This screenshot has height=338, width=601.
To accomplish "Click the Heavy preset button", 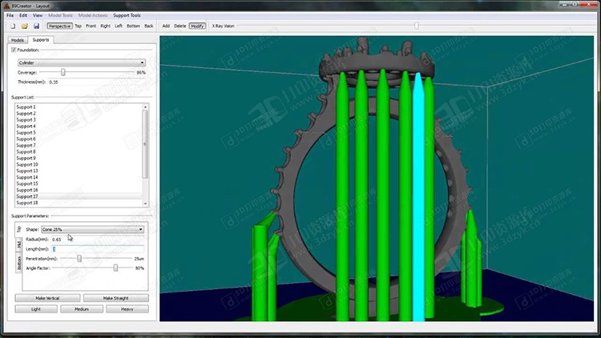I will point(127,308).
